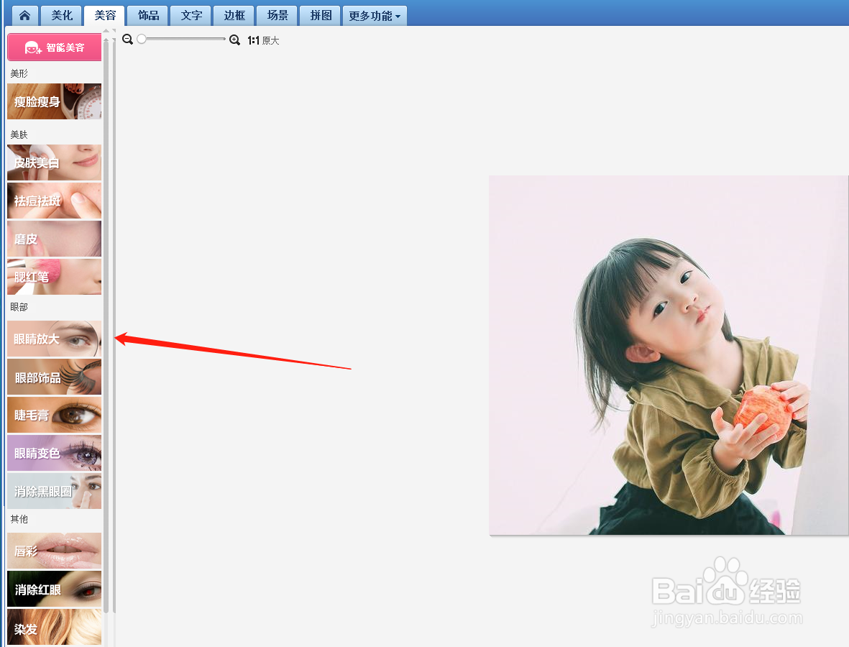Select the 消除红眼 tool
The width and height of the screenshot is (849, 647).
pos(54,589)
